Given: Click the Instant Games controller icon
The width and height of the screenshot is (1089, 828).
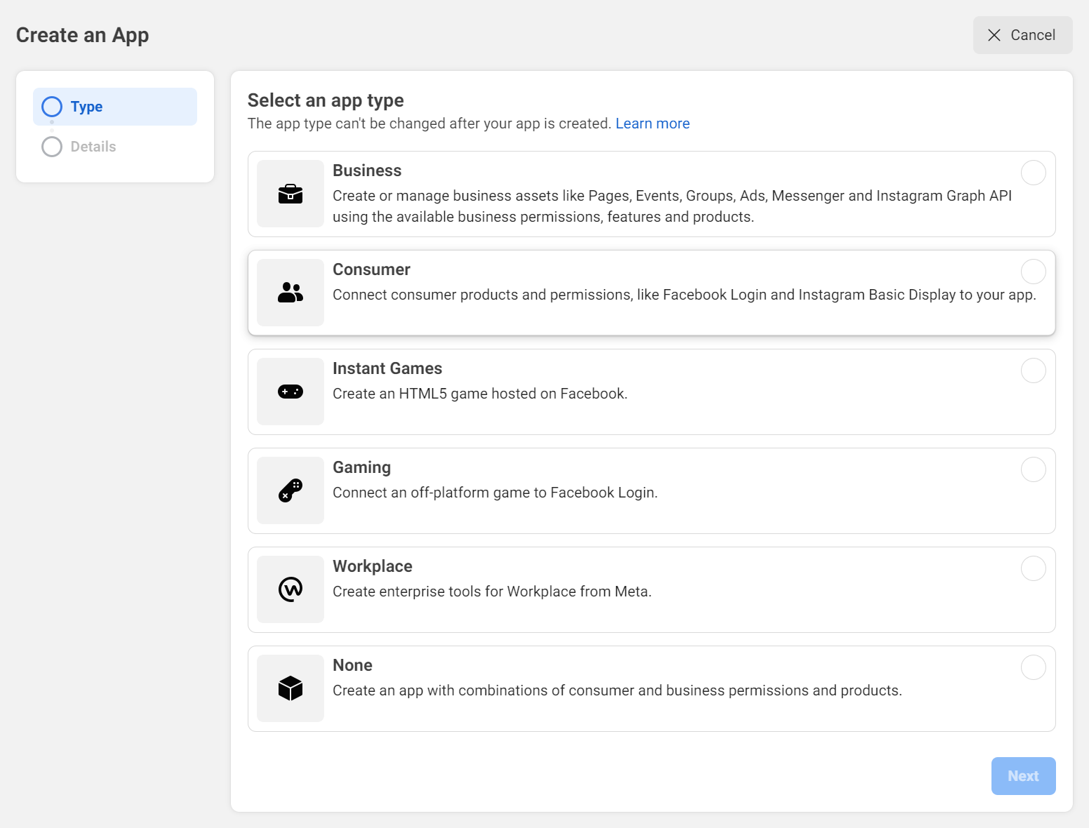Looking at the screenshot, I should click(290, 392).
